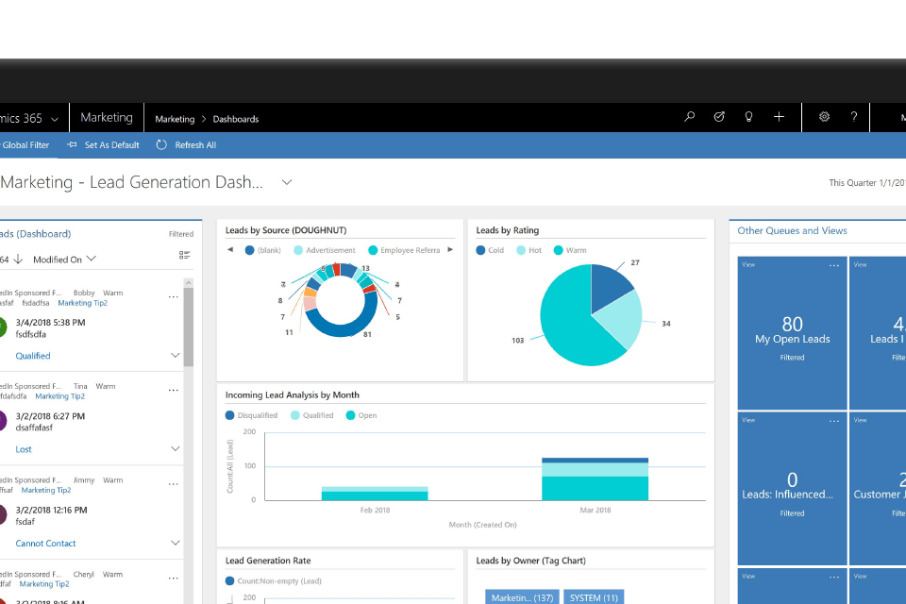Viewport: 906px width, 604px height.
Task: Open the Leads: Influenced tile
Action: coord(792,489)
